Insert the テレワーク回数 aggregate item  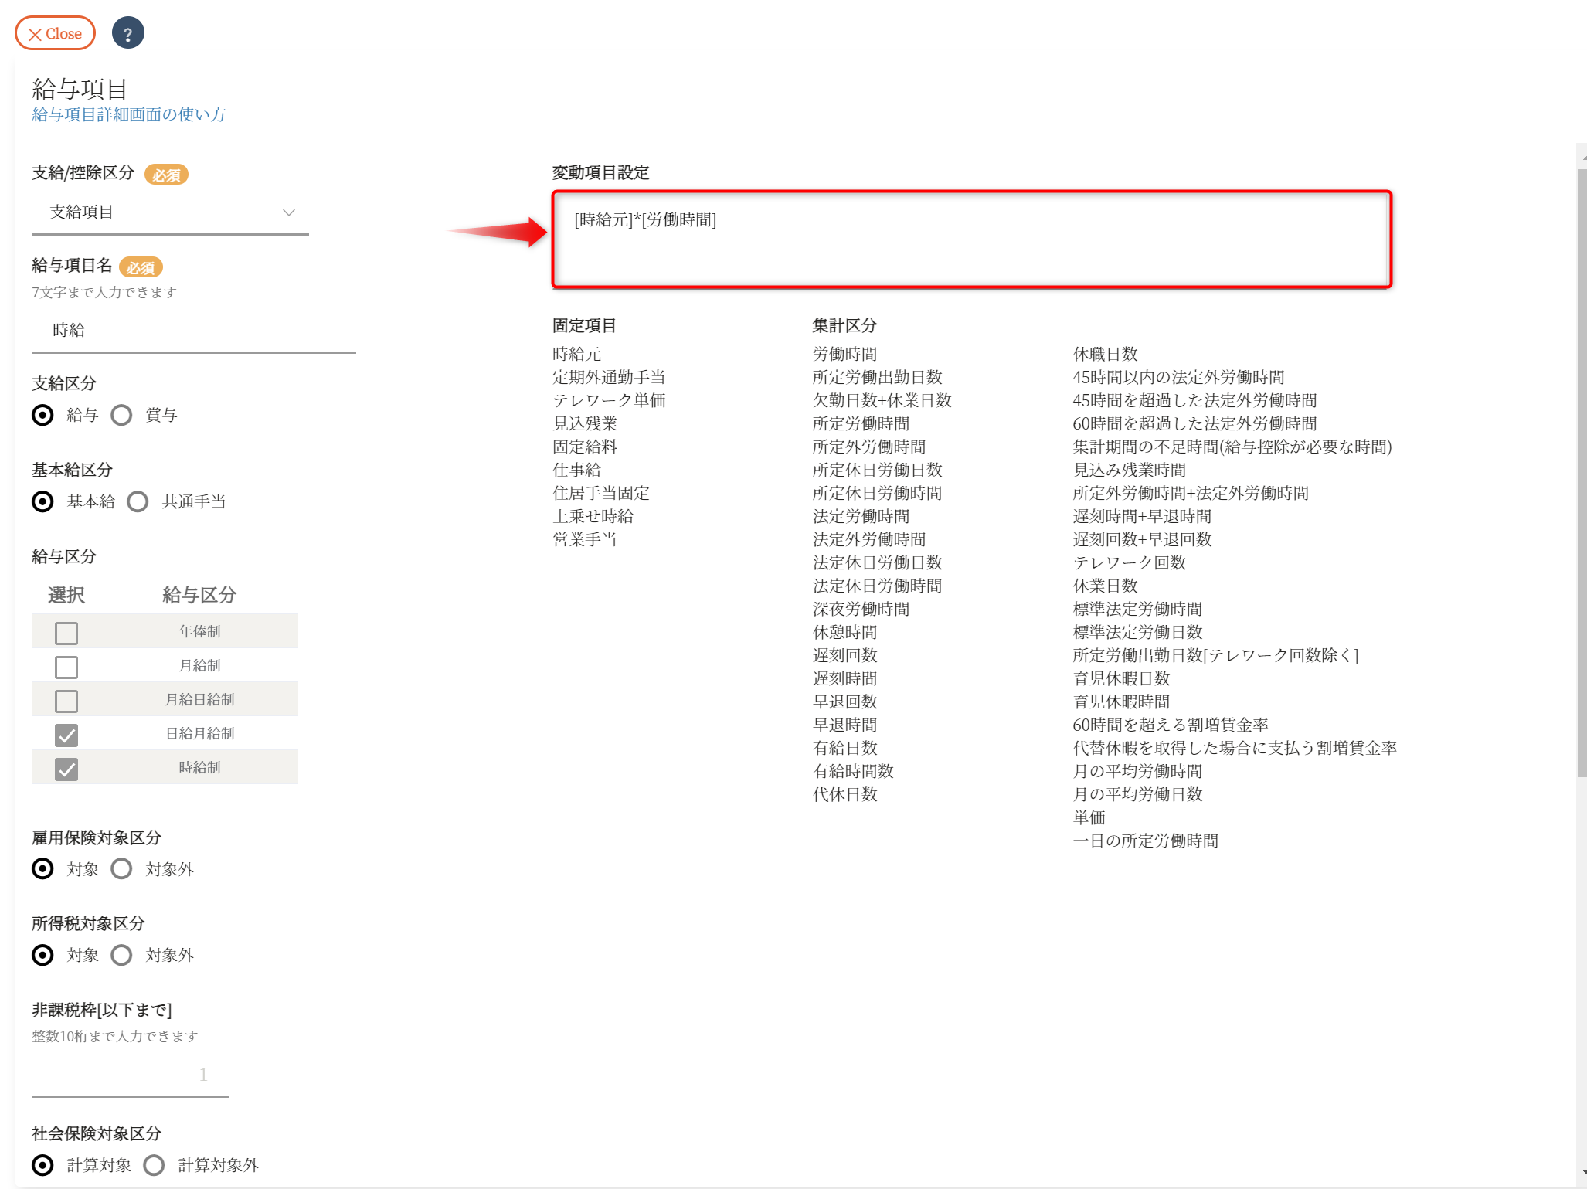point(1129,563)
